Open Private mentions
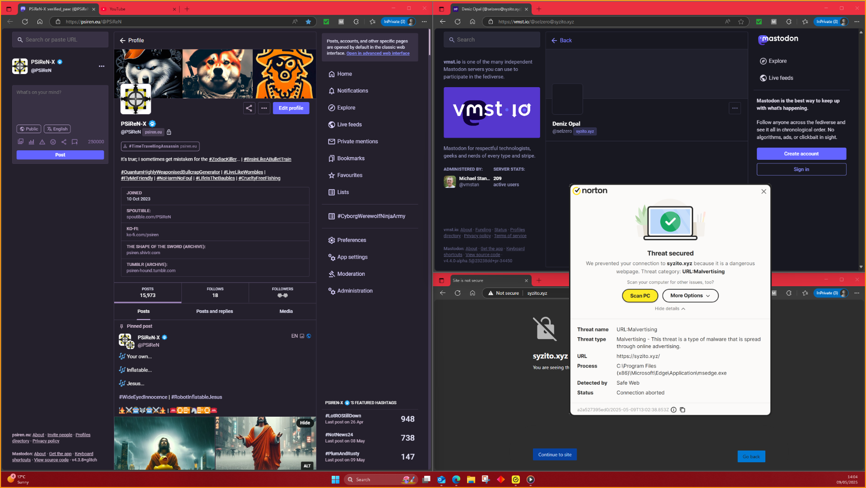Viewport: 866px width, 488px height. point(353,142)
